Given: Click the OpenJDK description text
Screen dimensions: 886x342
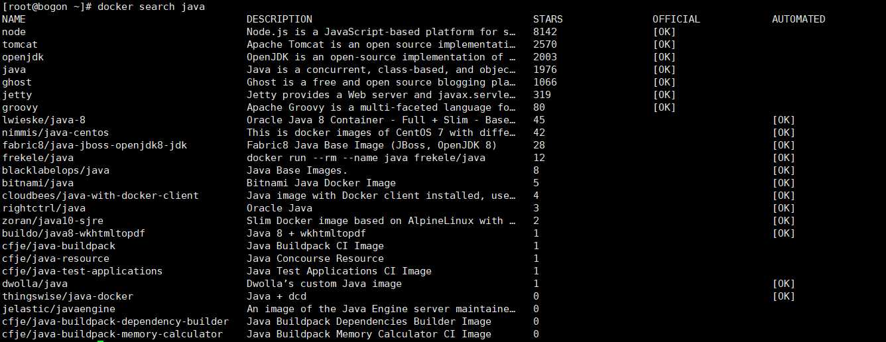Looking at the screenshot, I should pos(381,57).
